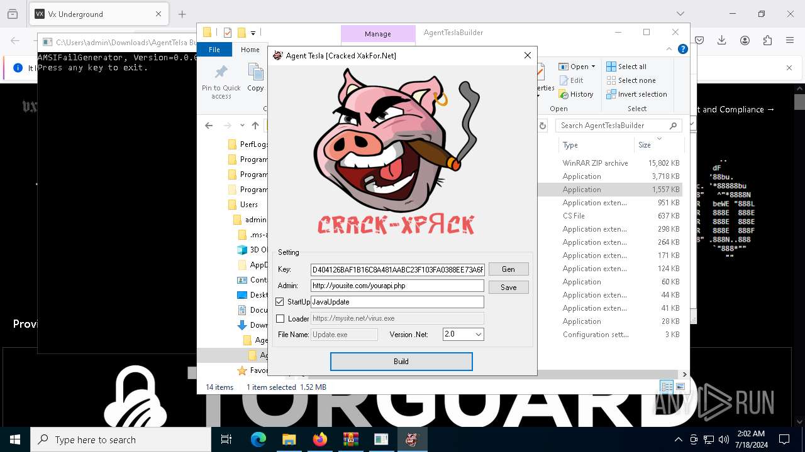Sort by Size column header

[x=658, y=145]
